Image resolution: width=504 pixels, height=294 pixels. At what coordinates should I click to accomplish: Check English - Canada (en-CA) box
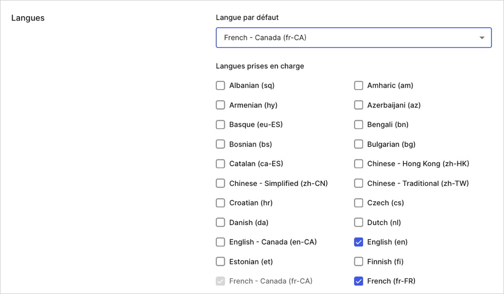click(x=220, y=242)
